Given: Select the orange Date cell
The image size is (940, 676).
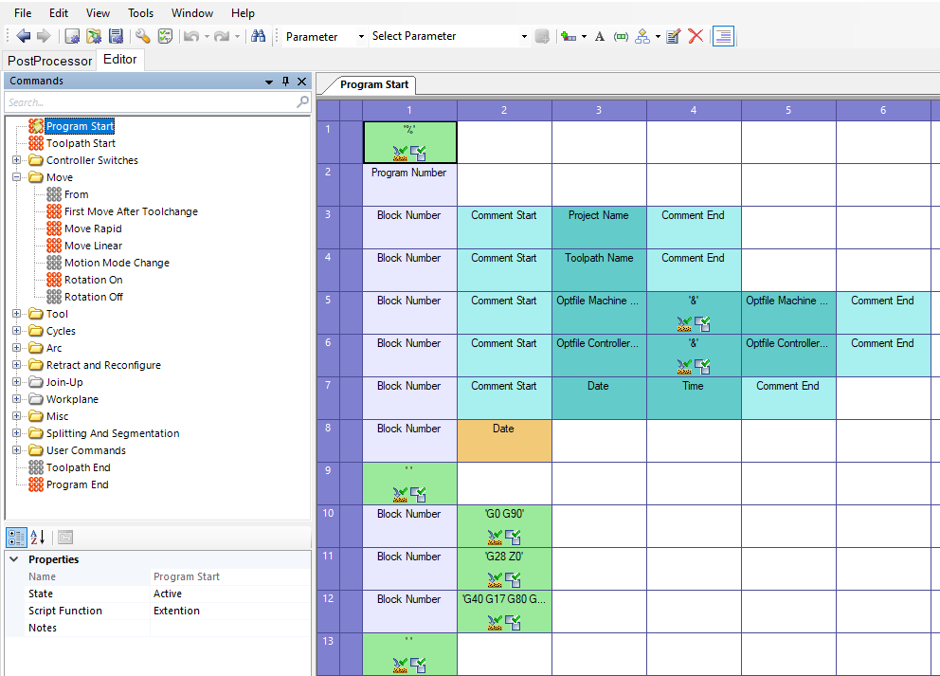Looking at the screenshot, I should pos(504,441).
